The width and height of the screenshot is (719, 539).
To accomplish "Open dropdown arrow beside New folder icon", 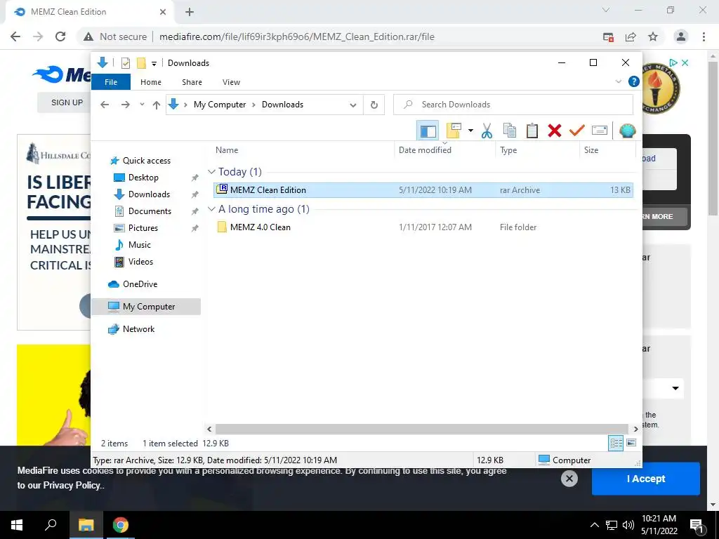I will [470, 131].
